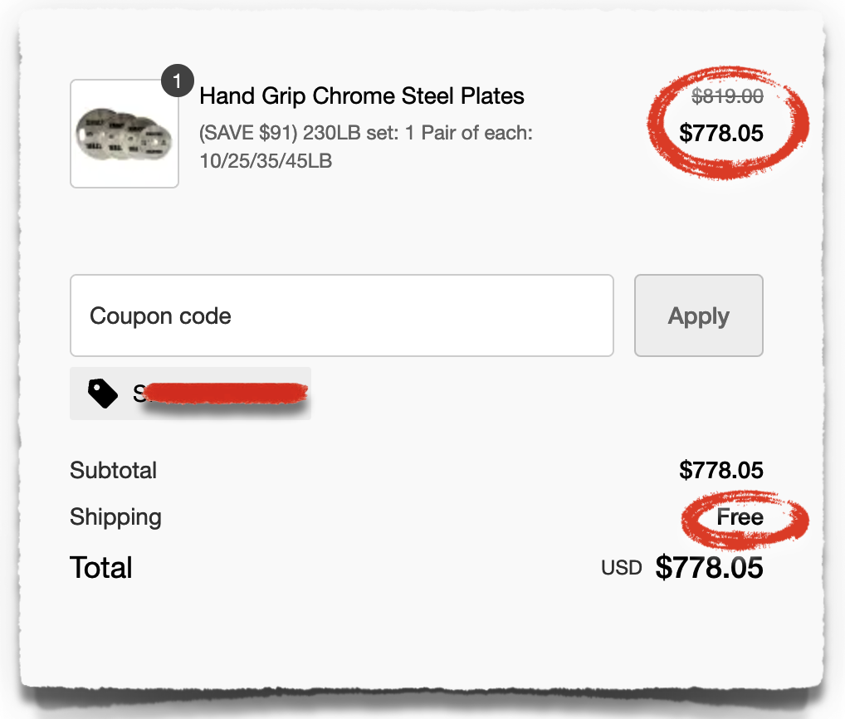Viewport: 845px width, 719px height.
Task: Click the quantity badge showing 1
Action: click(x=177, y=82)
